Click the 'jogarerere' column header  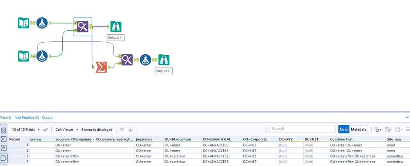pos(149,139)
